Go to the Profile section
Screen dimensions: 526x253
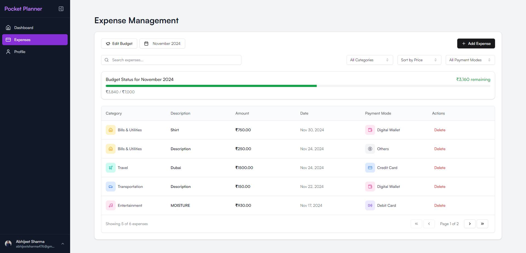point(20,52)
